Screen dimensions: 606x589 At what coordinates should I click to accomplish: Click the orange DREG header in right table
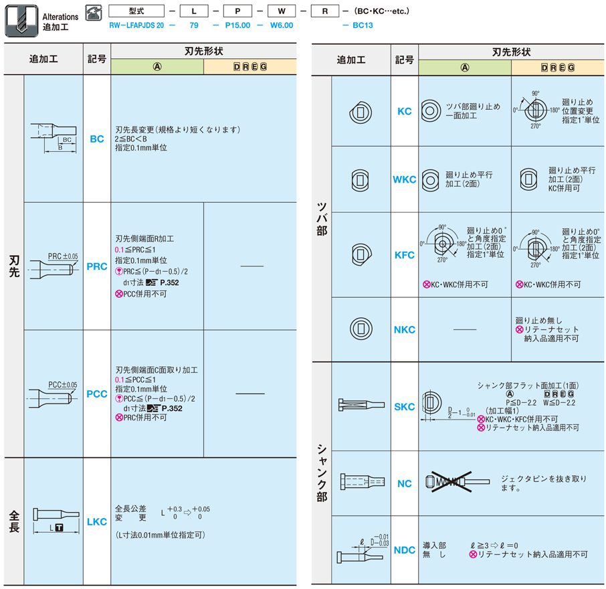click(557, 68)
